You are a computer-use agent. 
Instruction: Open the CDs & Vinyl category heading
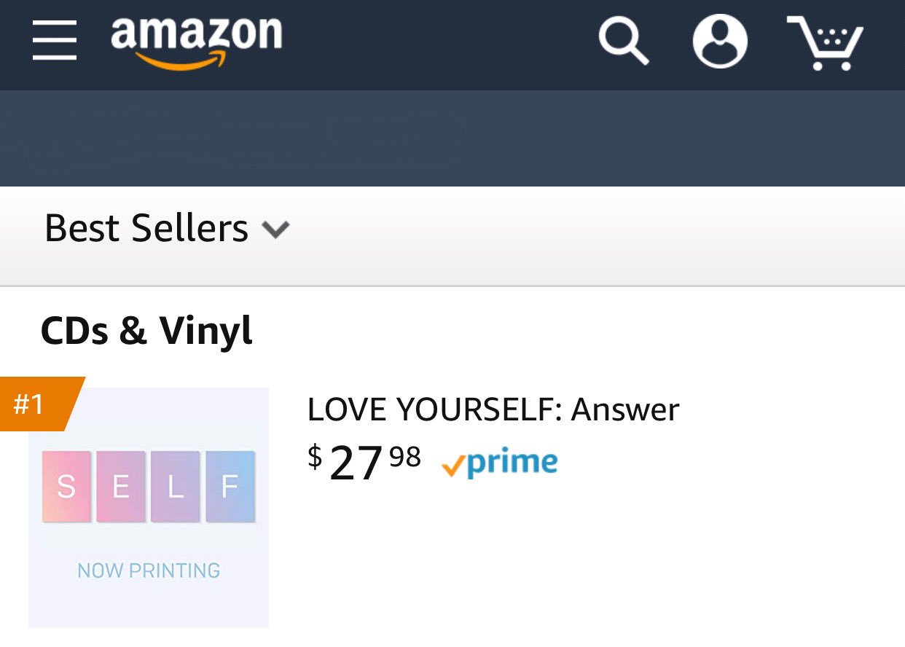146,331
